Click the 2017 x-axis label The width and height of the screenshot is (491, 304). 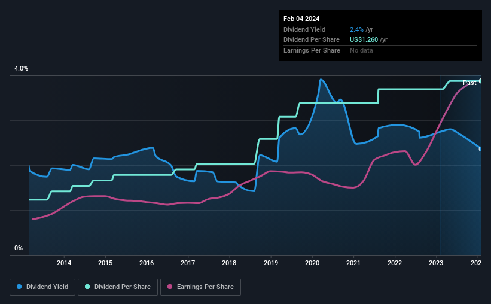click(188, 263)
